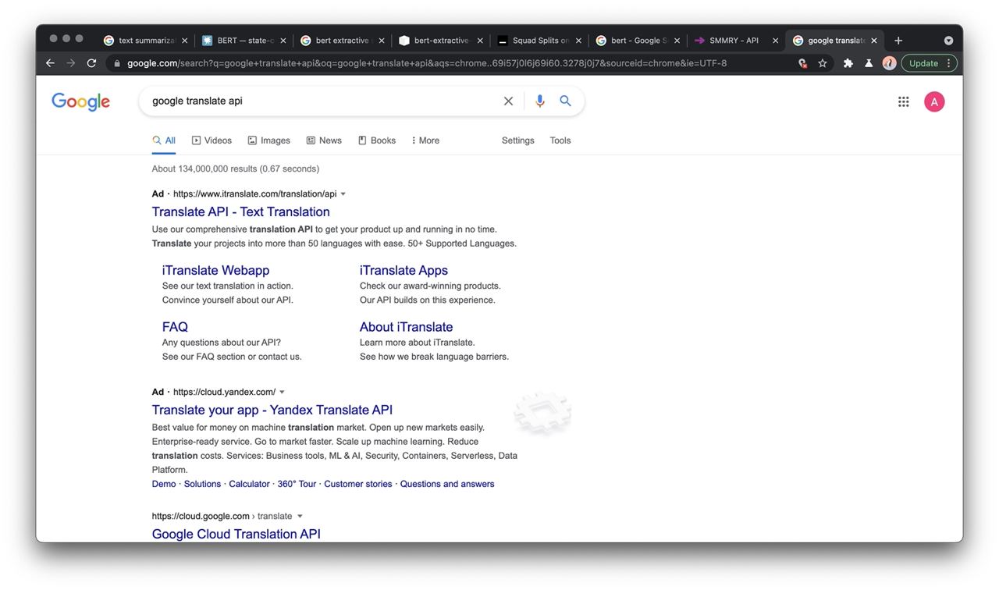Open the Extensions puzzle icon
This screenshot has height=590, width=999.
[x=848, y=63]
